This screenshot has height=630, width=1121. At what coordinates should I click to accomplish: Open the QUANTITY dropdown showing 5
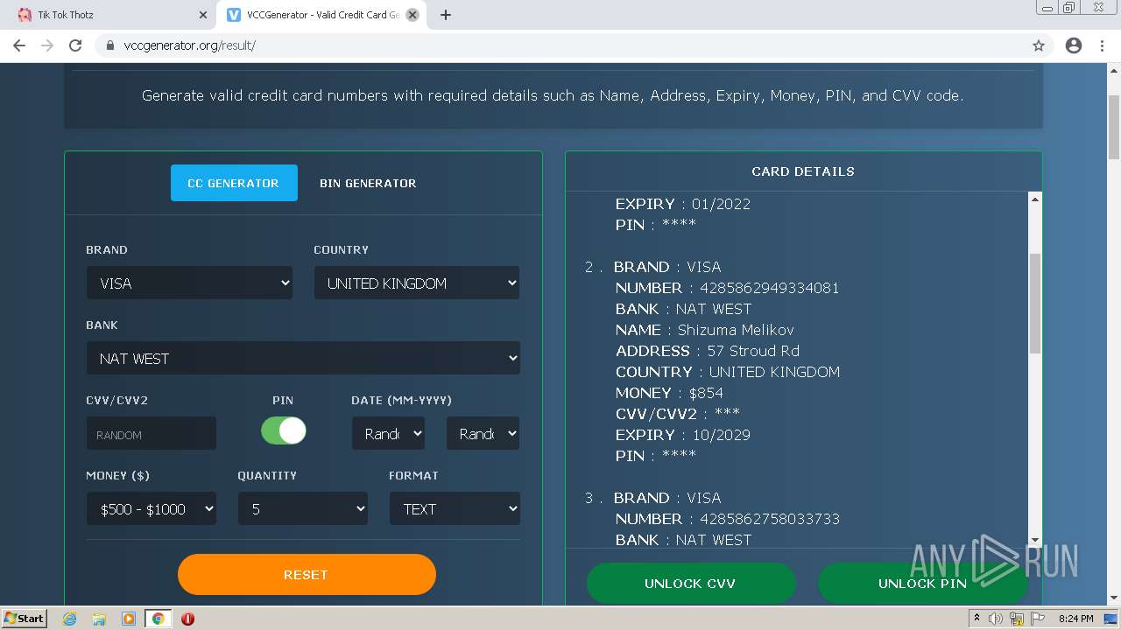pos(303,508)
